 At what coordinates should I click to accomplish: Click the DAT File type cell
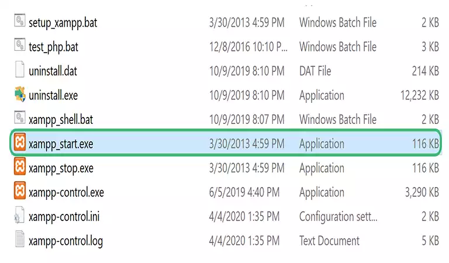point(315,71)
